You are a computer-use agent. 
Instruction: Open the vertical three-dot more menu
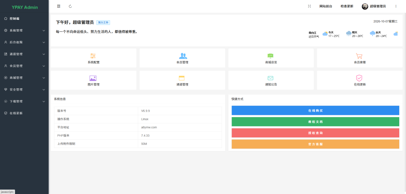point(396,6)
